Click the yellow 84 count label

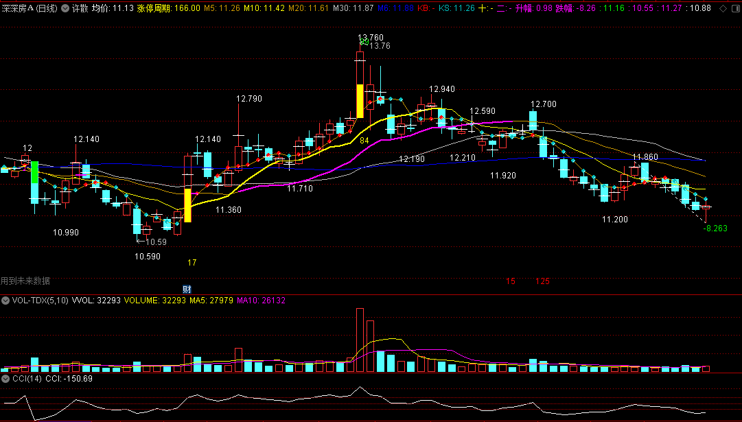click(x=364, y=141)
